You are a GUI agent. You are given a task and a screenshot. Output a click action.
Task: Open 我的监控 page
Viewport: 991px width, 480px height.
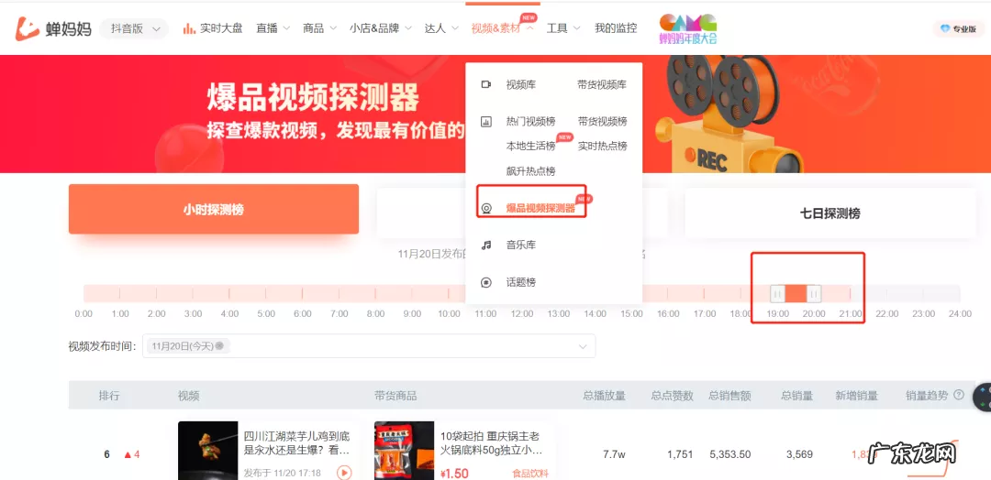pos(616,28)
